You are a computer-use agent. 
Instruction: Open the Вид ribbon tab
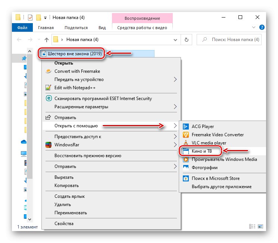pos(102,28)
